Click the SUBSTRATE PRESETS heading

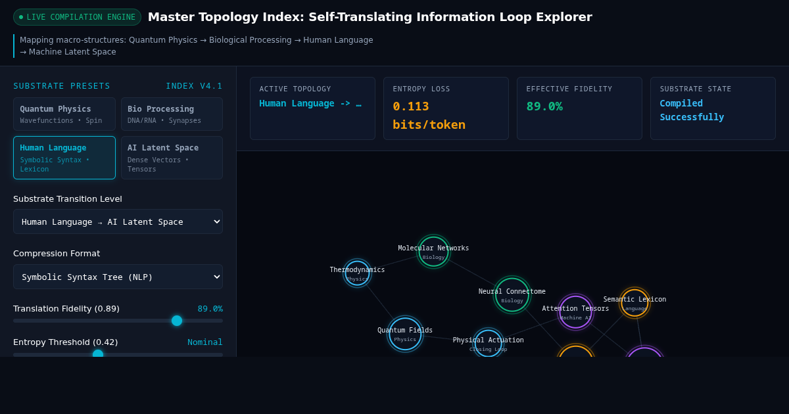[x=62, y=86]
